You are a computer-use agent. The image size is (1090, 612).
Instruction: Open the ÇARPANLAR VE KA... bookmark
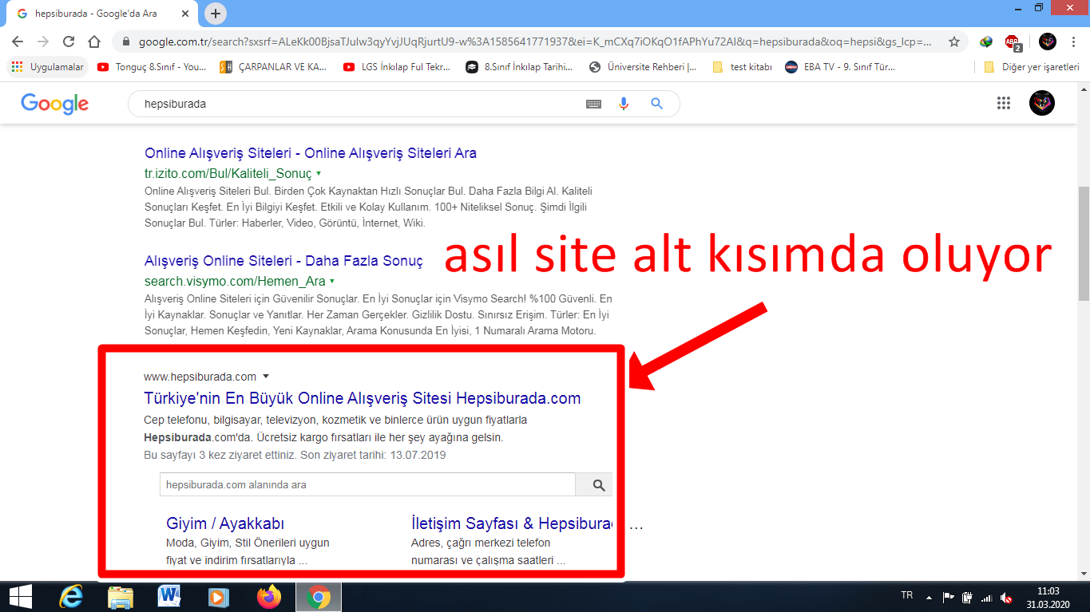274,67
